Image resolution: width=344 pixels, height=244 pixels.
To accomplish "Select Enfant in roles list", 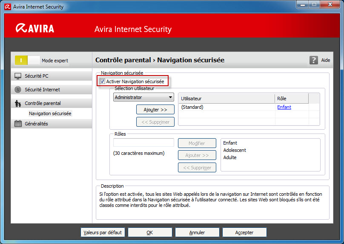I will tap(230, 143).
